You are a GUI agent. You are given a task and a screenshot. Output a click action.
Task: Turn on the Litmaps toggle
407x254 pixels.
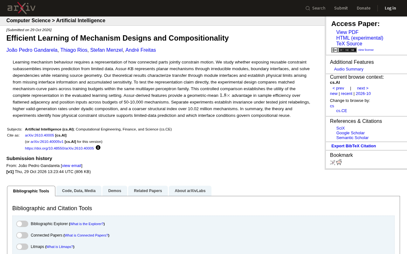[22, 247]
